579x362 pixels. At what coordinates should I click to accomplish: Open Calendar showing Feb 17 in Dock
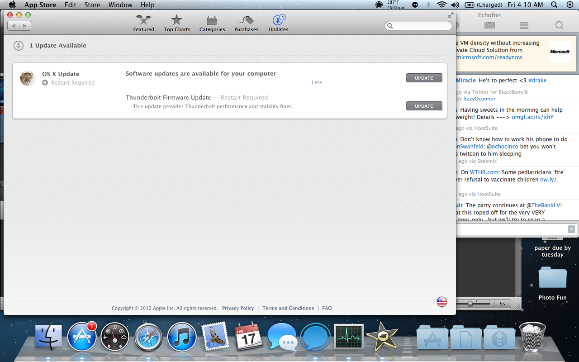click(248, 336)
